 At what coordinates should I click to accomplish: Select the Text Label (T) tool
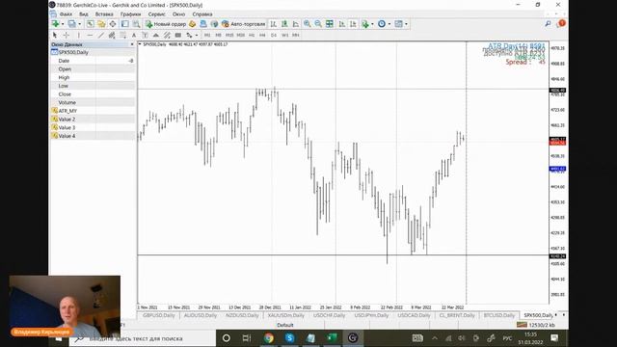(x=145, y=35)
